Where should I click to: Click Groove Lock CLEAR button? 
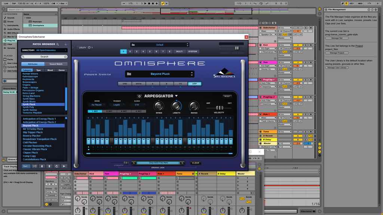pyautogui.click(x=195, y=163)
